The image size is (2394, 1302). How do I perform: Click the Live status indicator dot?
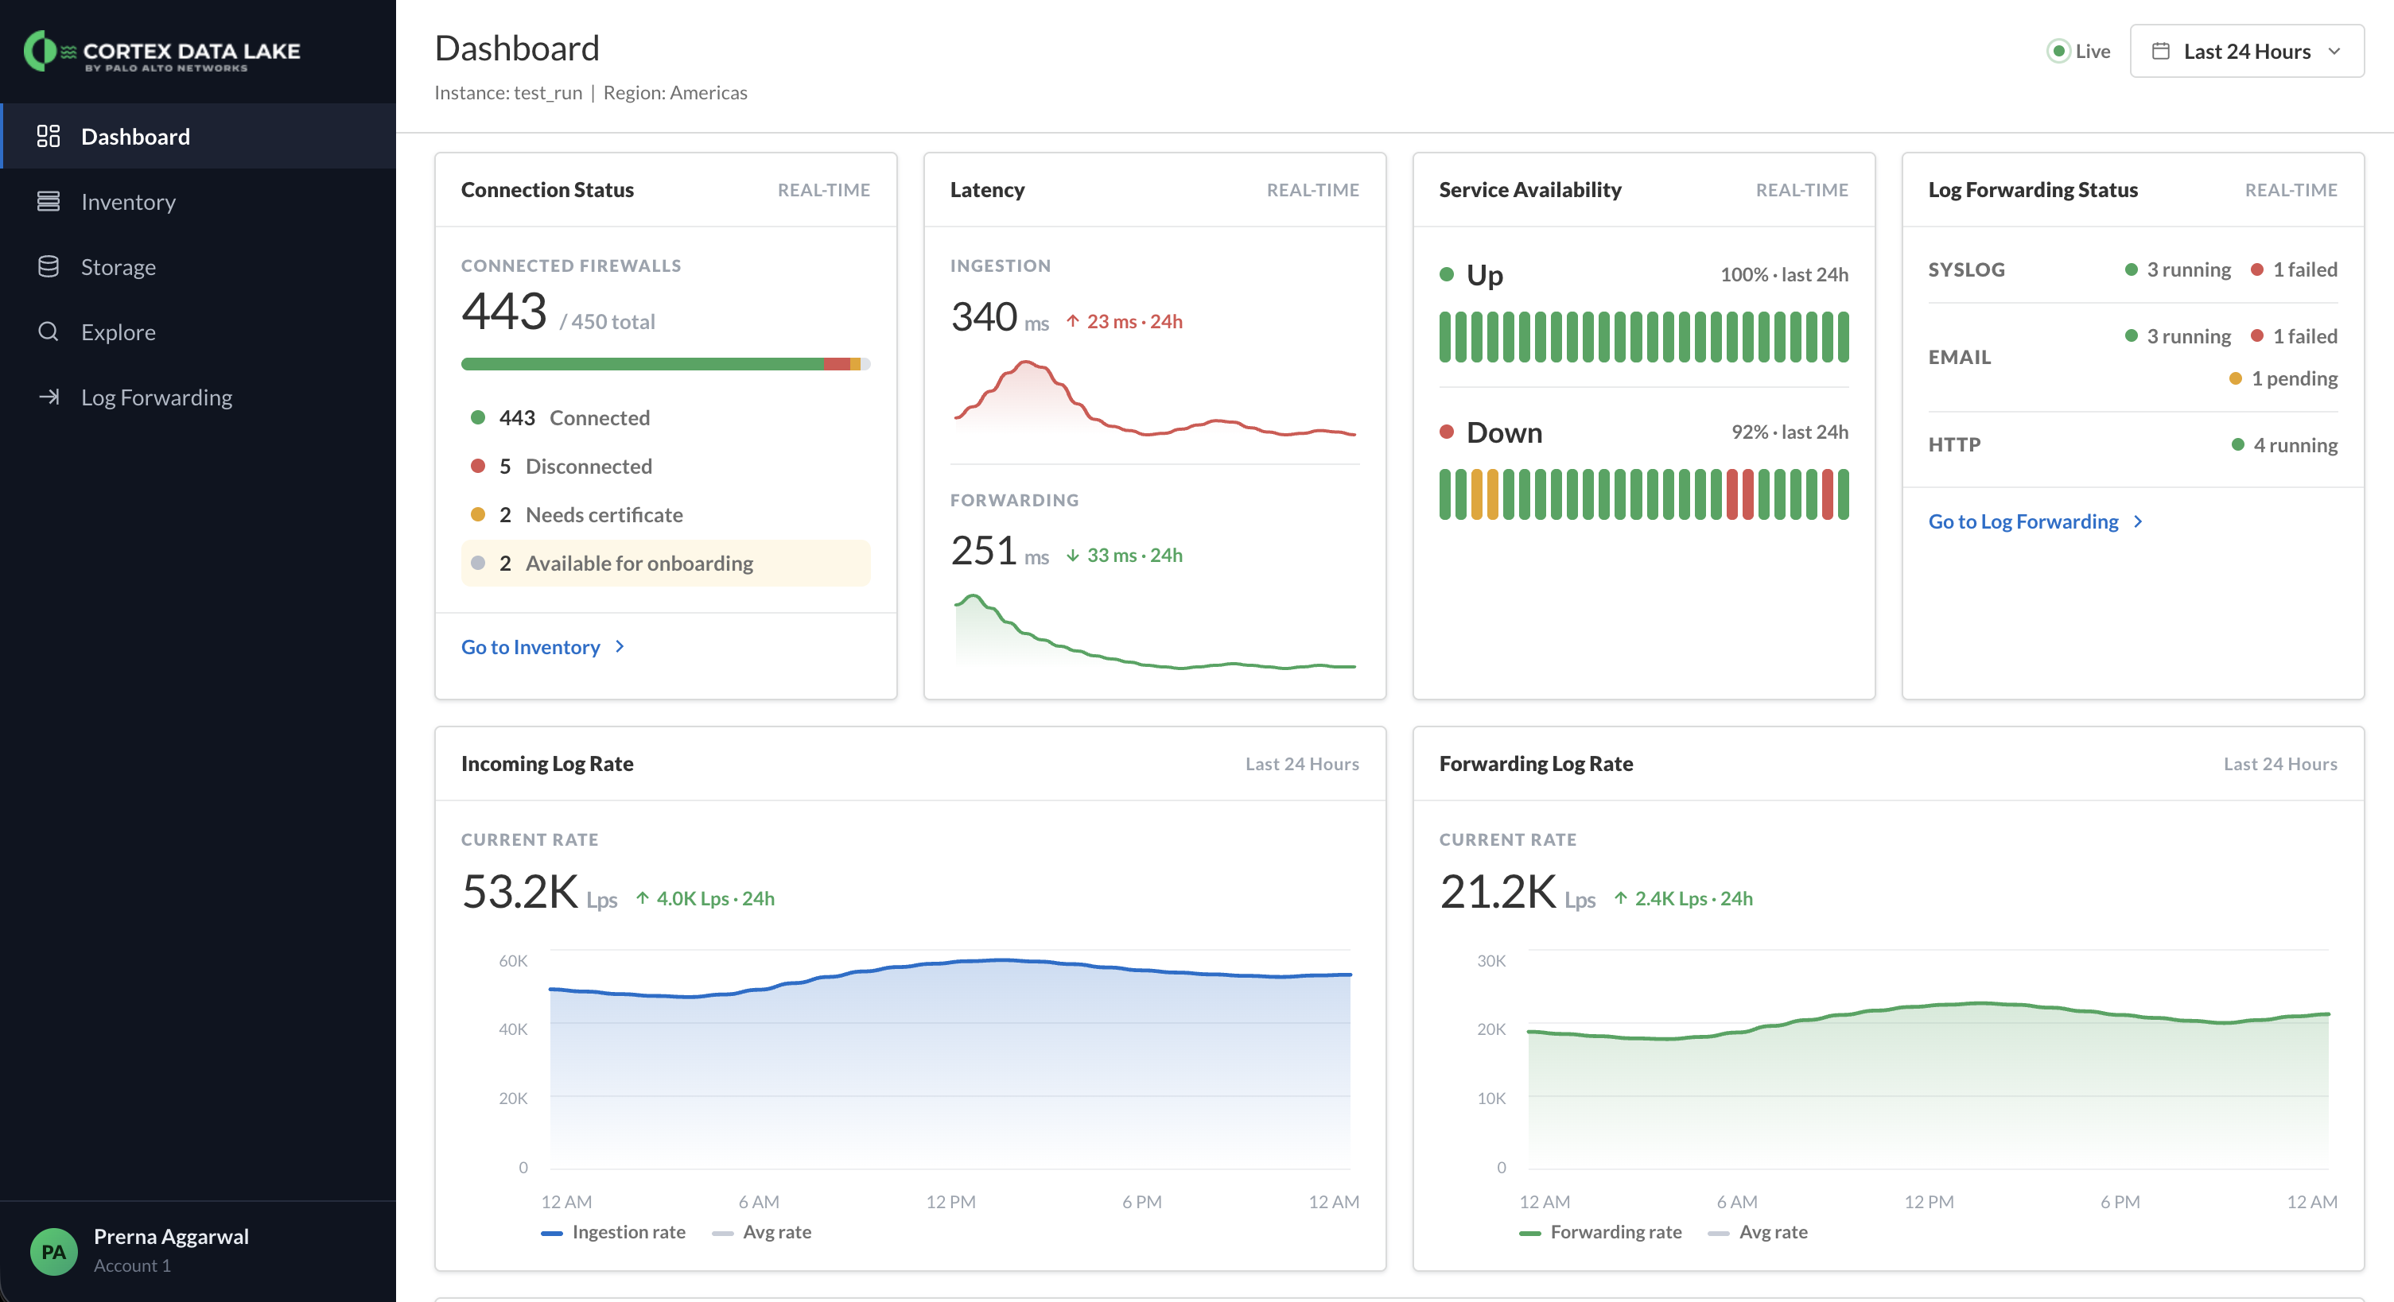pyautogui.click(x=2058, y=51)
